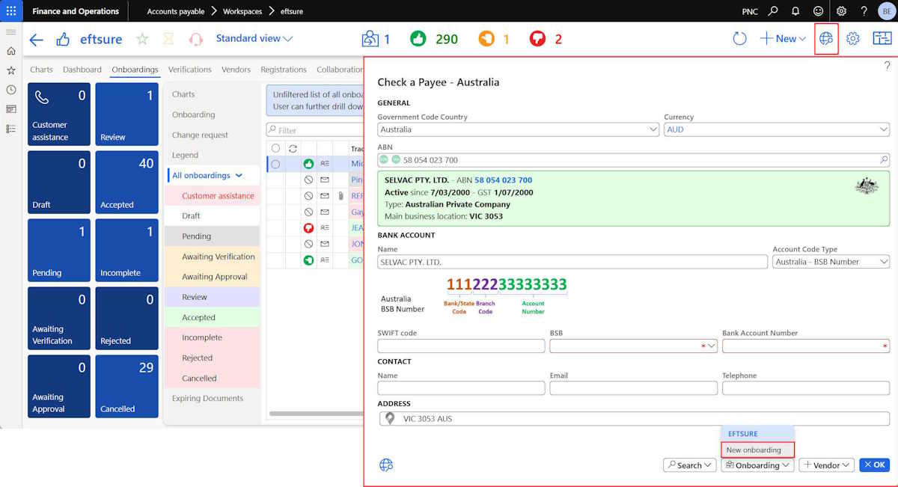This screenshot has width=898, height=487.
Task: Click the red thumbs-down 2 counter
Action: click(546, 39)
